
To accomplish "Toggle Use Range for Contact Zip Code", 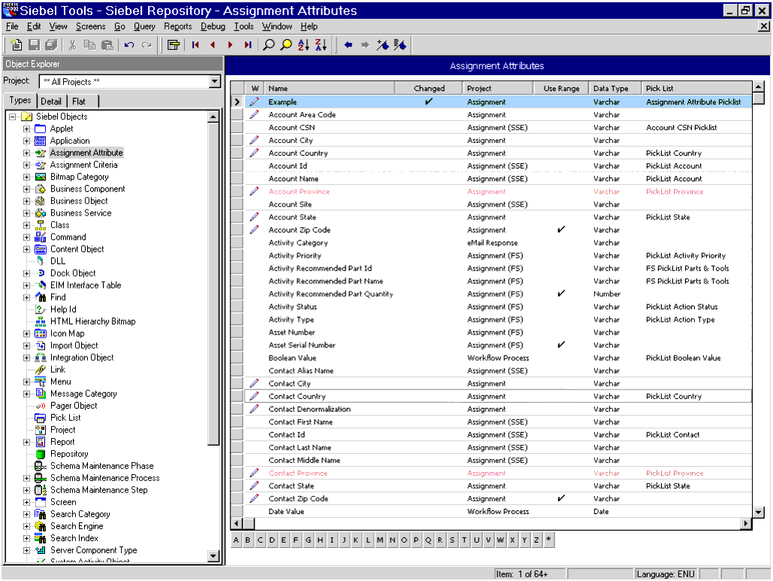I will tap(561, 498).
